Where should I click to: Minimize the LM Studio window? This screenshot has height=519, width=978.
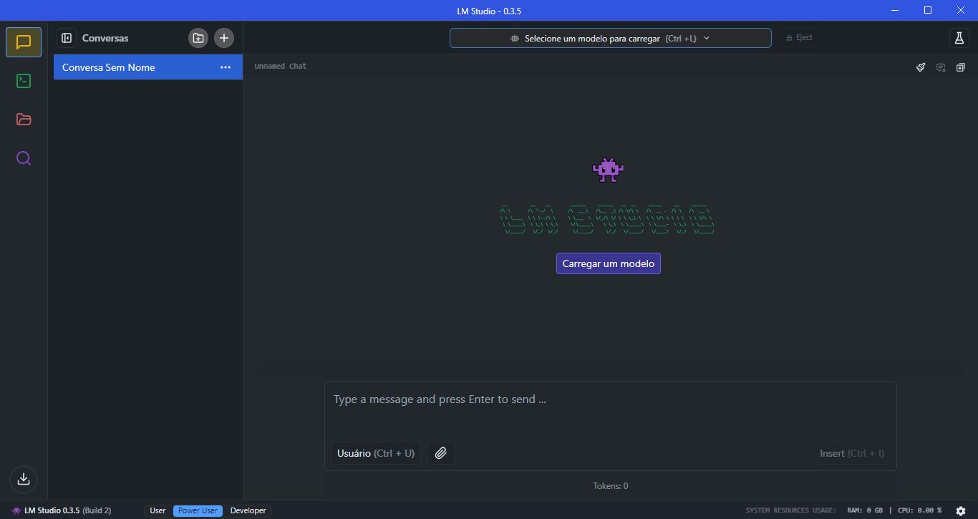pos(895,10)
